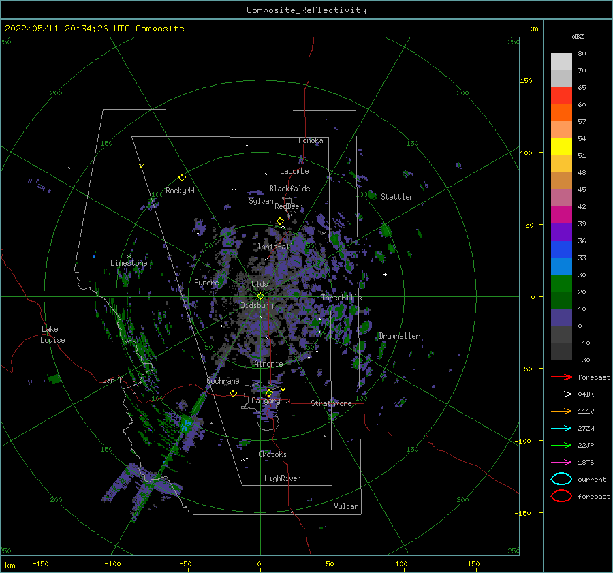Image resolution: width=613 pixels, height=573 pixels.
Task: Click the magenta 18TS arrow in legend
Action: 561,463
